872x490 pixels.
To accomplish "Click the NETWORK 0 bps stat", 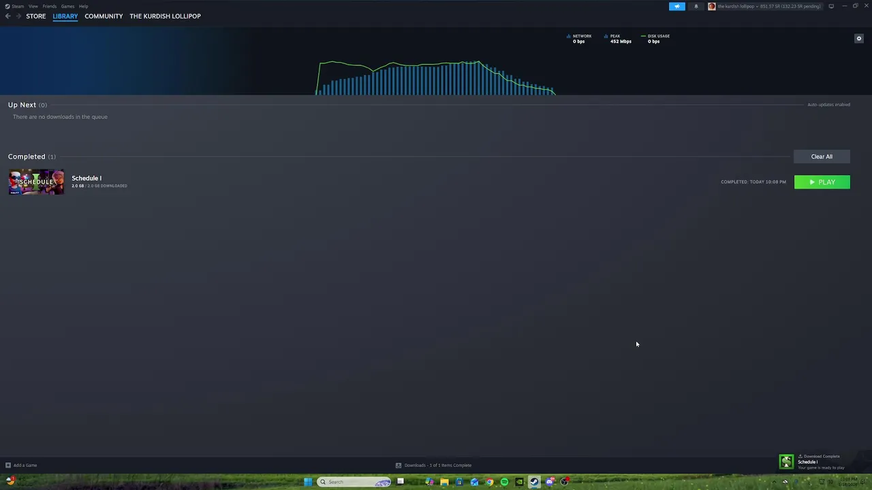I will 579,39.
